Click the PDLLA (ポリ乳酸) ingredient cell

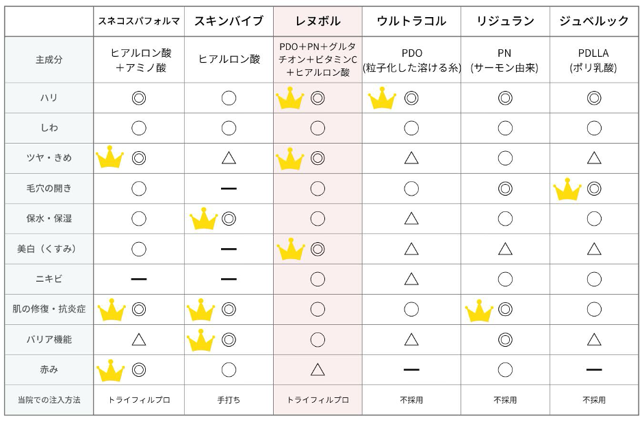[593, 60]
